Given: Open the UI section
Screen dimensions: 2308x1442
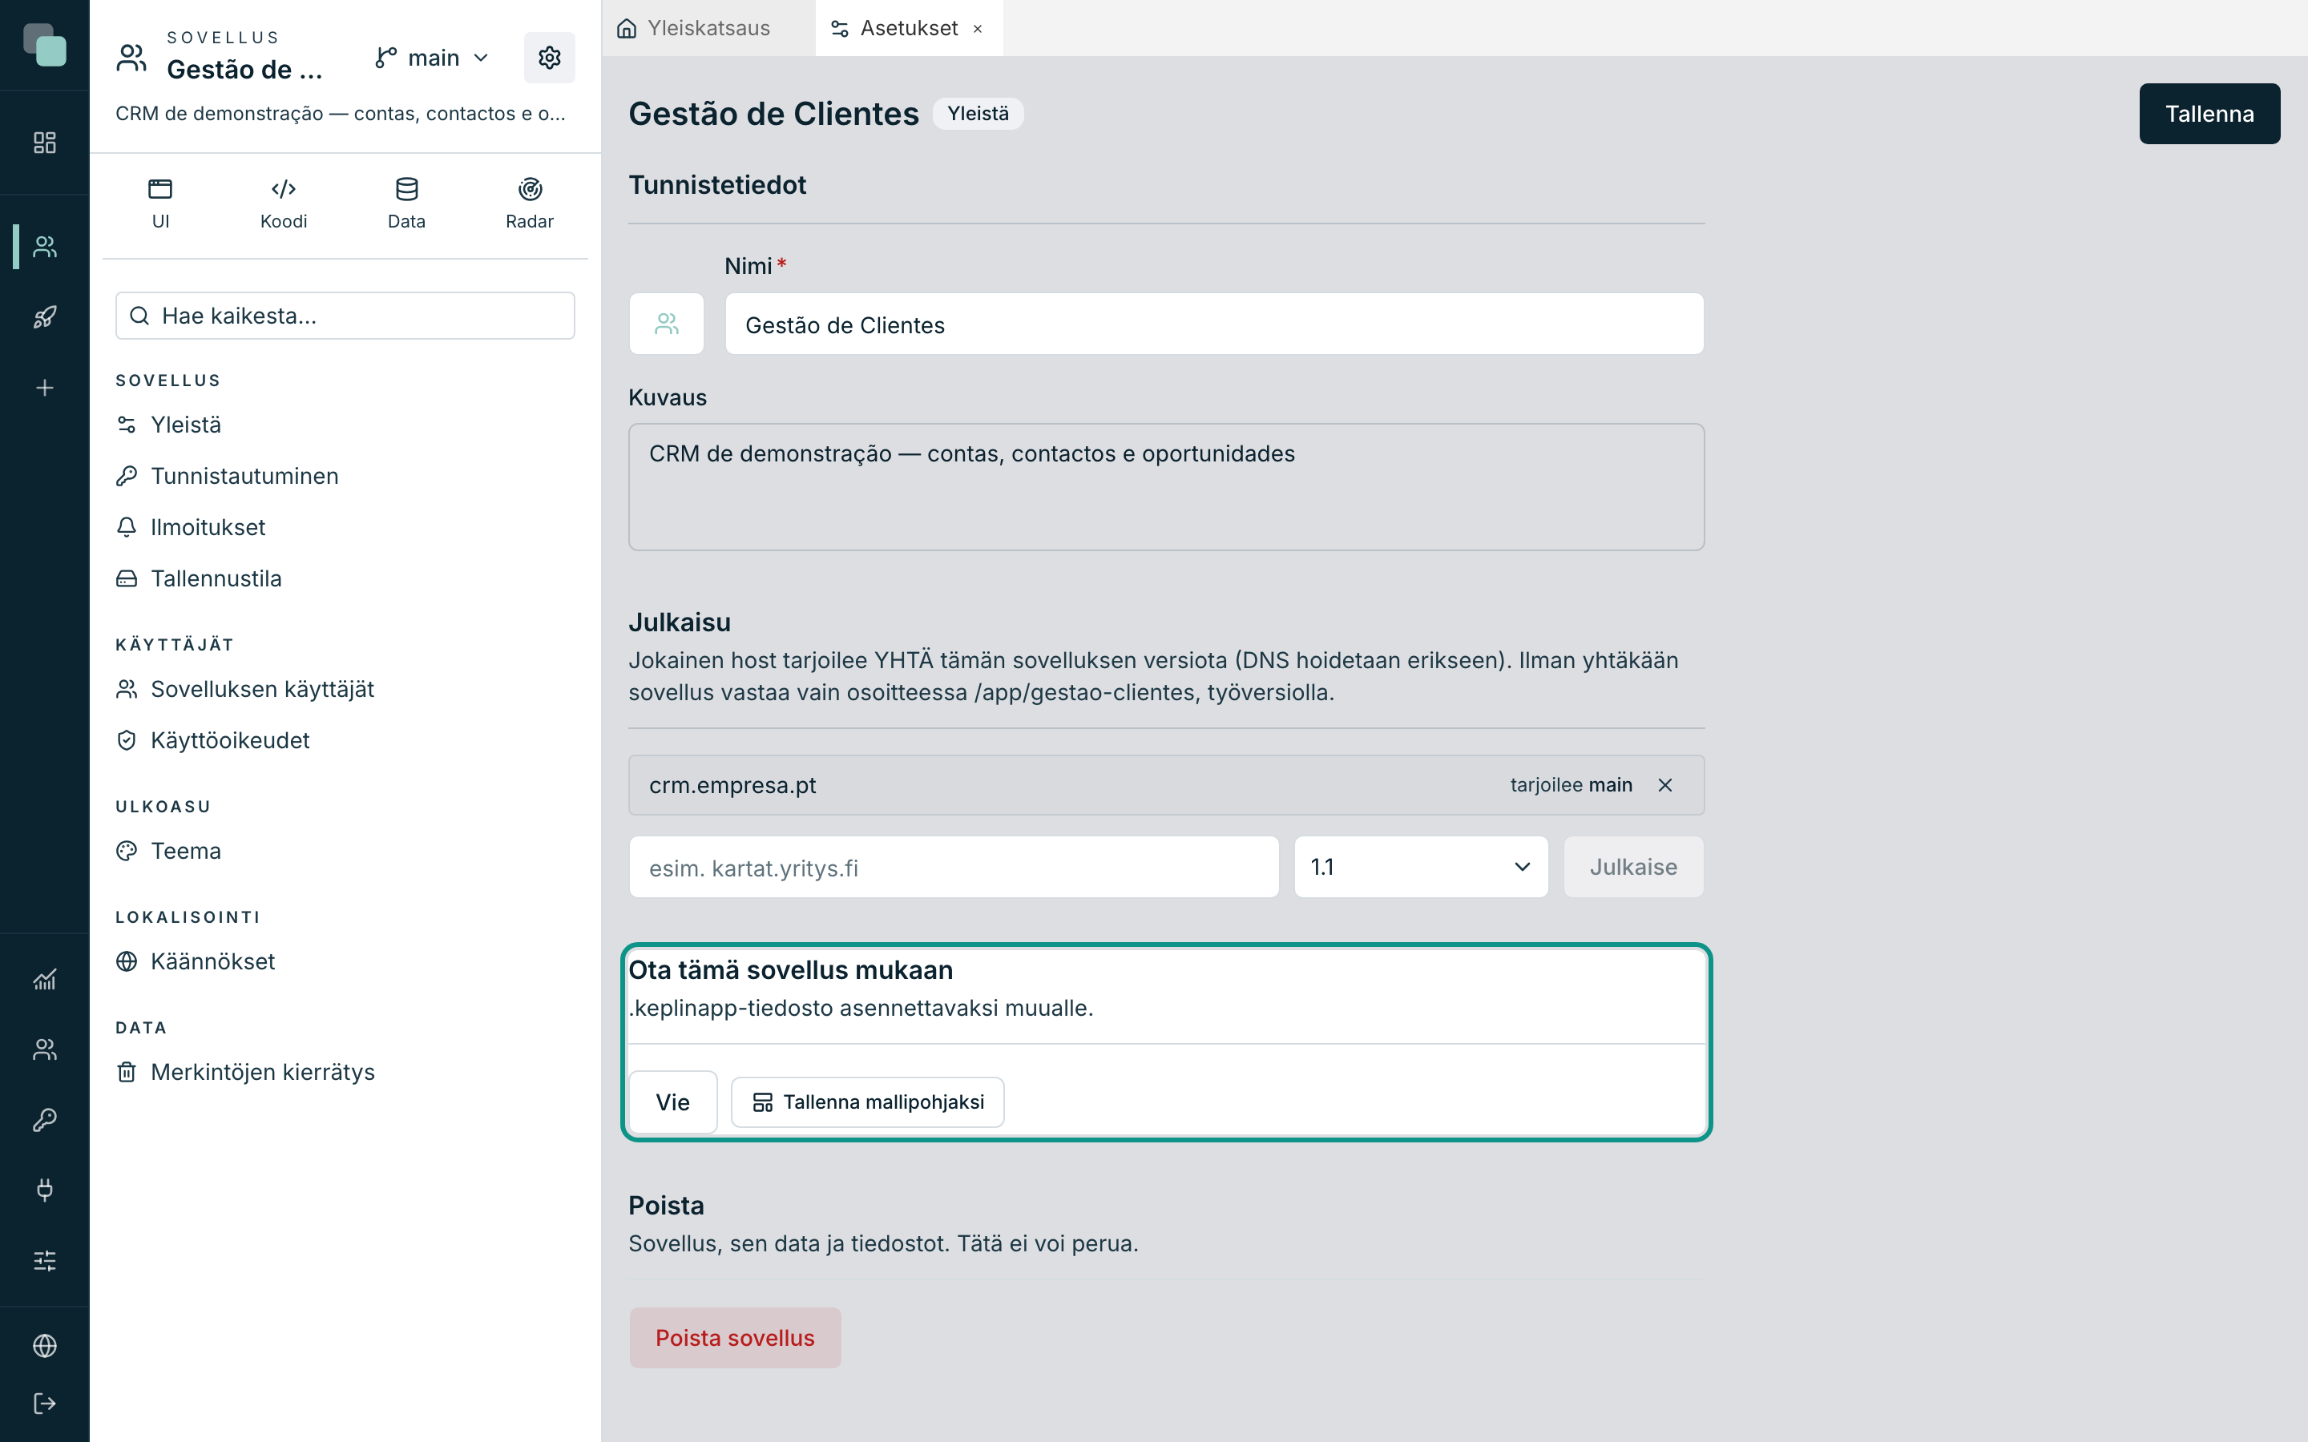Looking at the screenshot, I should (160, 203).
